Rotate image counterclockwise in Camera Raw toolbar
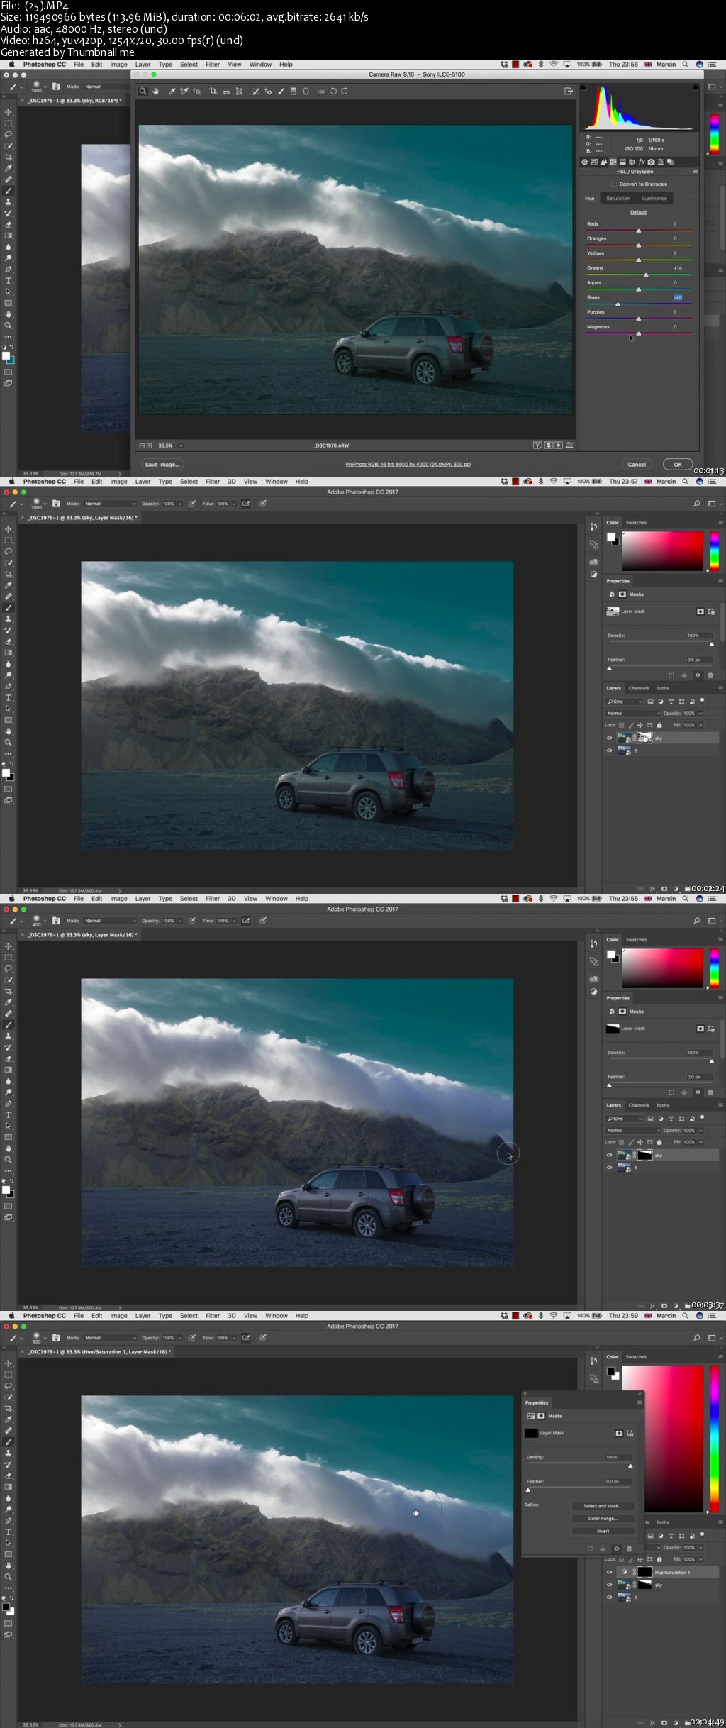726x1728 pixels. [333, 91]
